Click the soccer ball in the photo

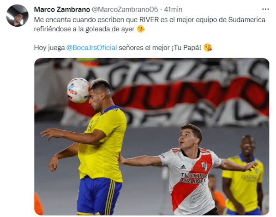click(x=78, y=90)
